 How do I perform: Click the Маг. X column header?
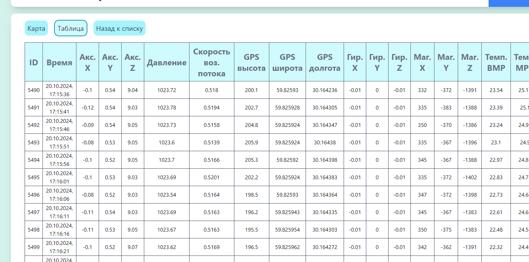pyautogui.click(x=422, y=62)
